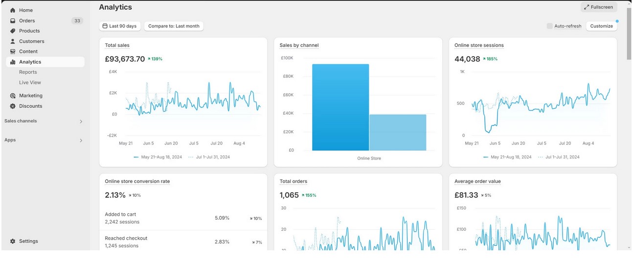
Task: Click the vertical page scrollbar
Action: point(629,34)
